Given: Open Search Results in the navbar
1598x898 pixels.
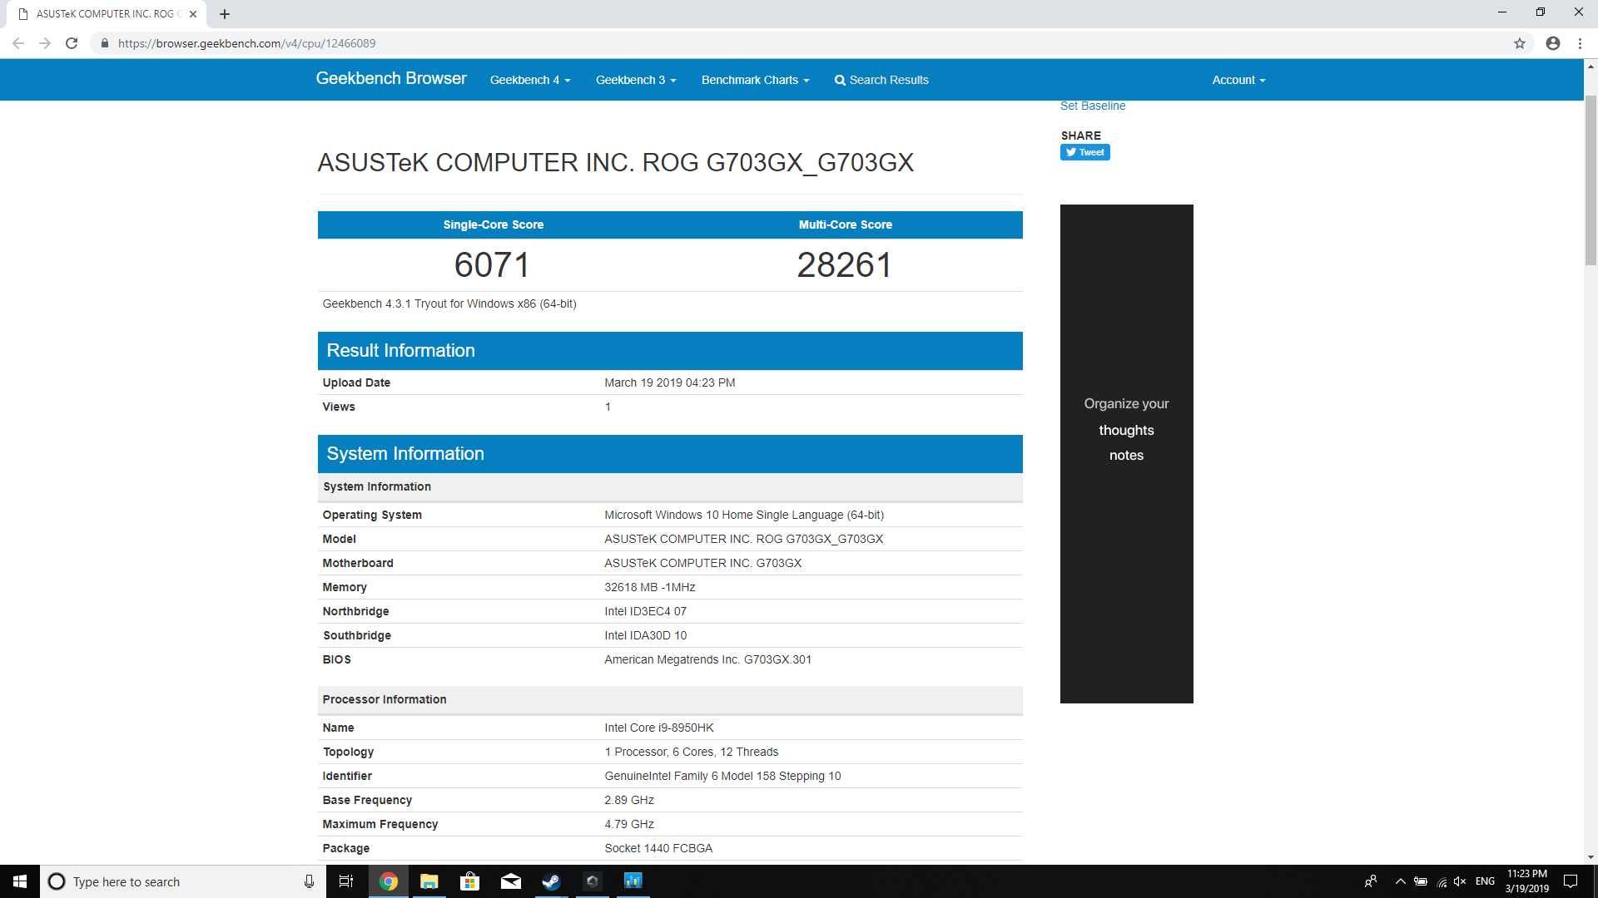Looking at the screenshot, I should pyautogui.click(x=881, y=80).
